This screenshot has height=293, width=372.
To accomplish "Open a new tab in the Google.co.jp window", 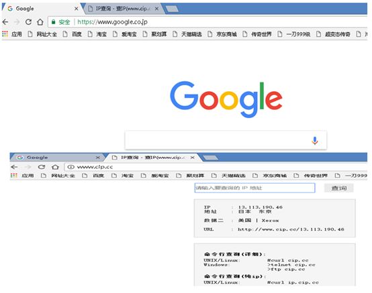I will pyautogui.click(x=172, y=9).
